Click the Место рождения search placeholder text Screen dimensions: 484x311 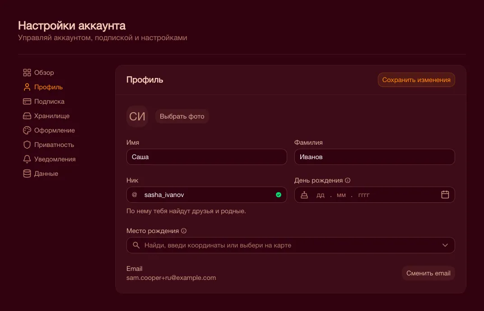[x=218, y=245]
